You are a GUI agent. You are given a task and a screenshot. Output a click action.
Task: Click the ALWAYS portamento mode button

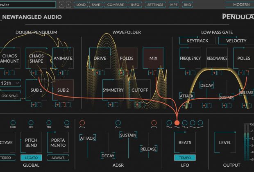point(58,158)
